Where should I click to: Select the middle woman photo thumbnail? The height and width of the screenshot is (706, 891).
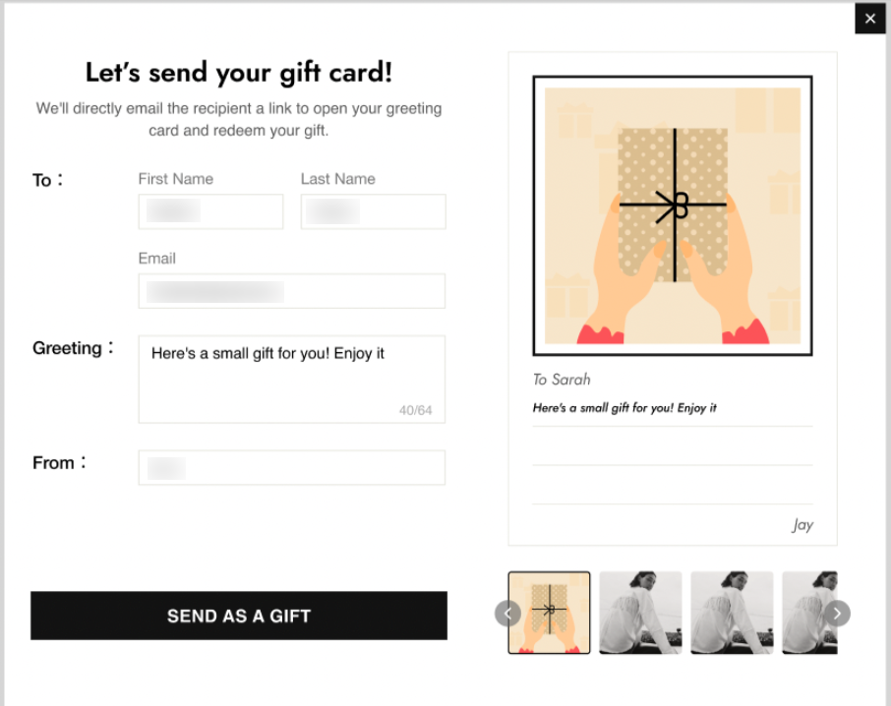pyautogui.click(x=732, y=613)
